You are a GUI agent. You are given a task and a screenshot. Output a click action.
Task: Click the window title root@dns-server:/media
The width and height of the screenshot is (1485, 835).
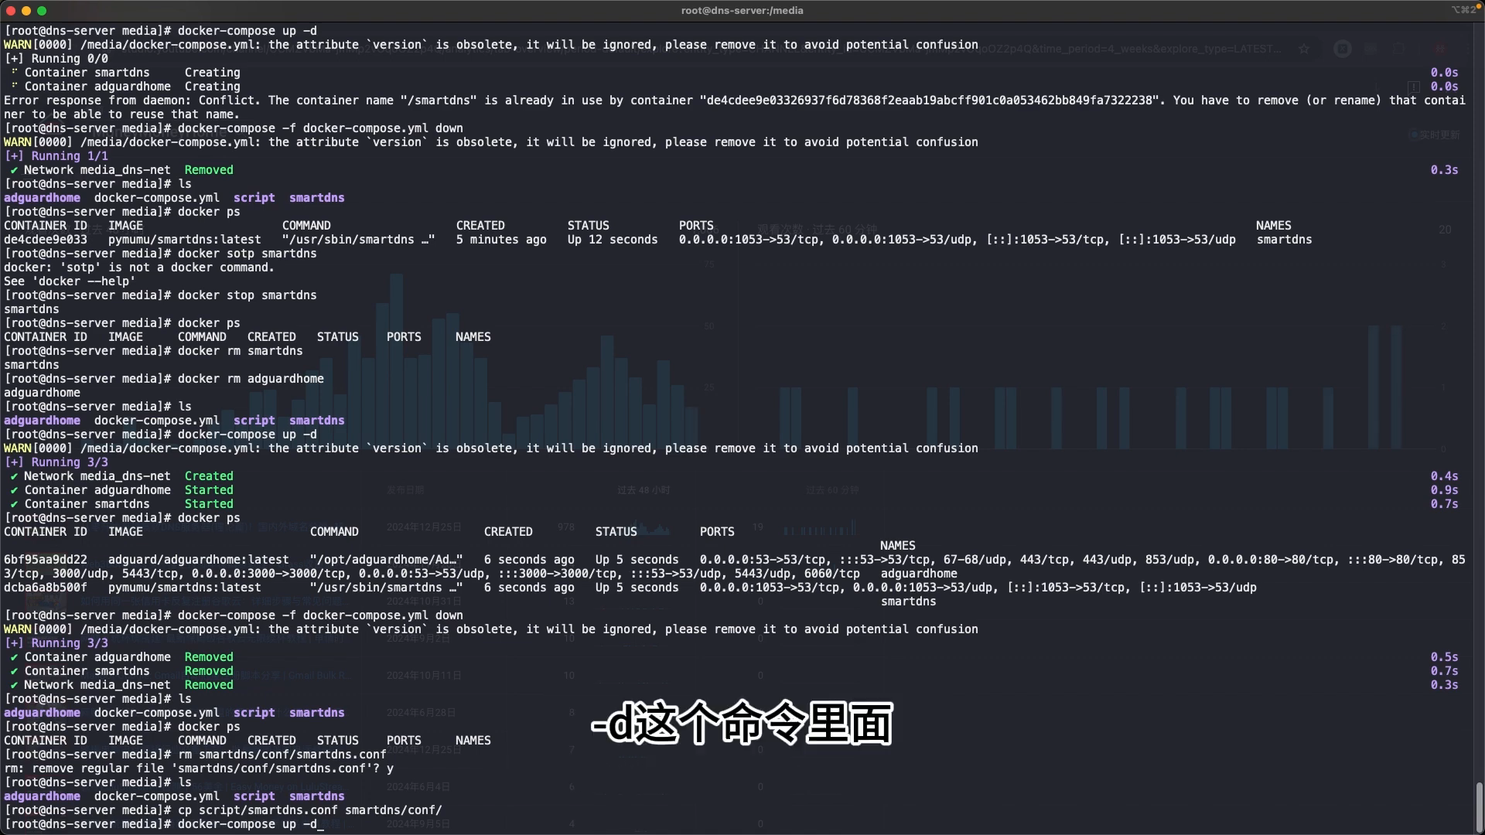pyautogui.click(x=742, y=11)
